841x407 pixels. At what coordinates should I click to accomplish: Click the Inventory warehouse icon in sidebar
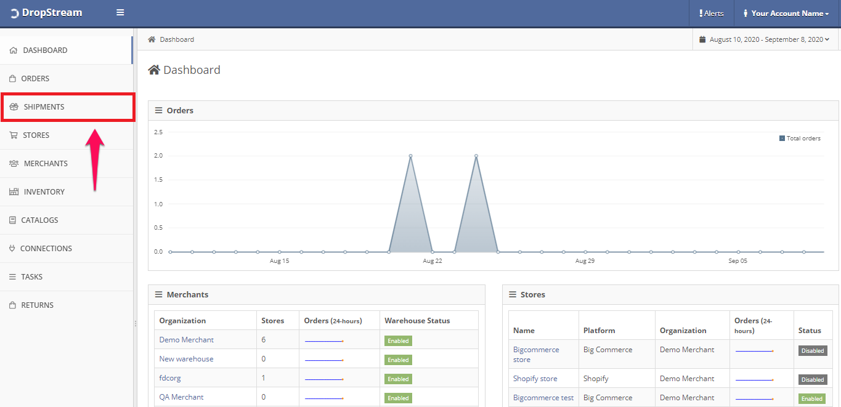(x=14, y=192)
